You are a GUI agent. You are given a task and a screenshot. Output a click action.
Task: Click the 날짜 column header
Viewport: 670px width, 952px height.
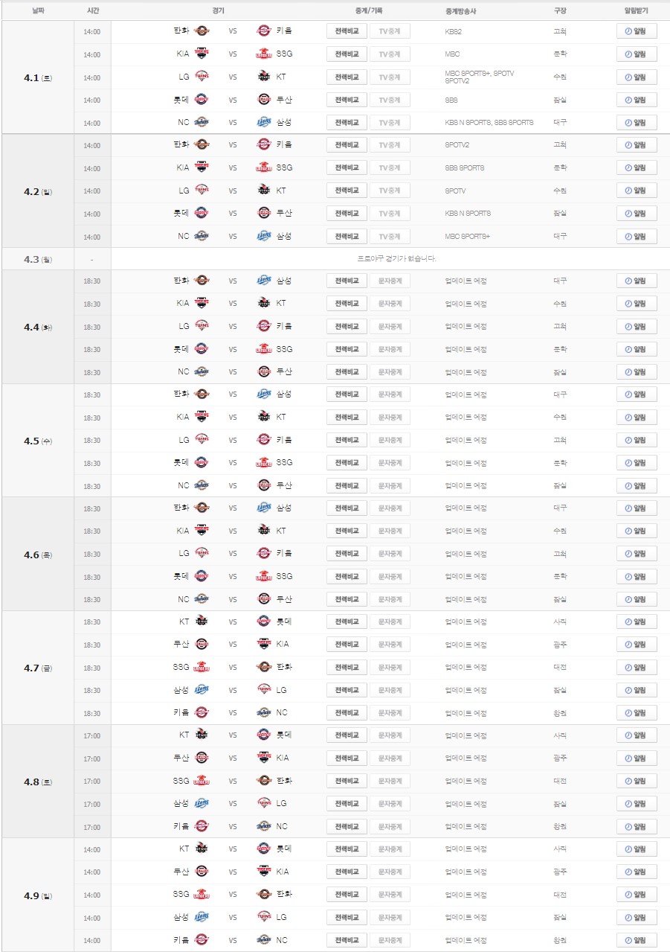click(38, 11)
